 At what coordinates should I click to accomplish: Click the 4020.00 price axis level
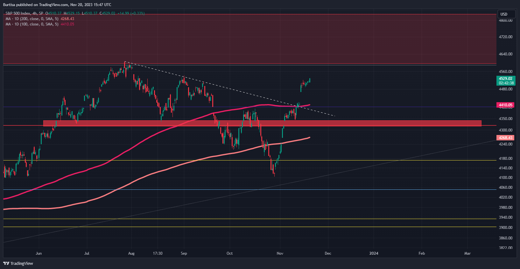pos(505,197)
